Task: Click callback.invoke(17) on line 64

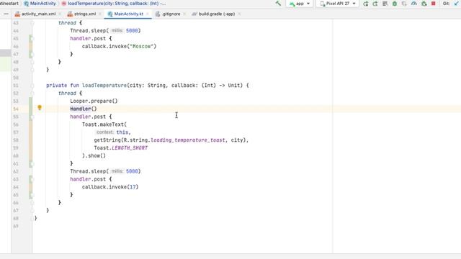Action: [110, 187]
